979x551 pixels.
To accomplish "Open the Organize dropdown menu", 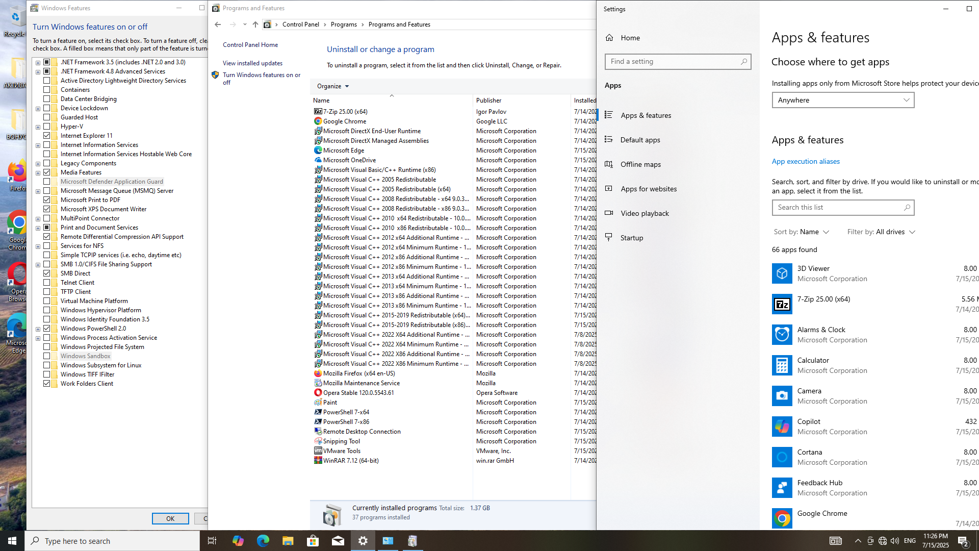I will coord(333,86).
